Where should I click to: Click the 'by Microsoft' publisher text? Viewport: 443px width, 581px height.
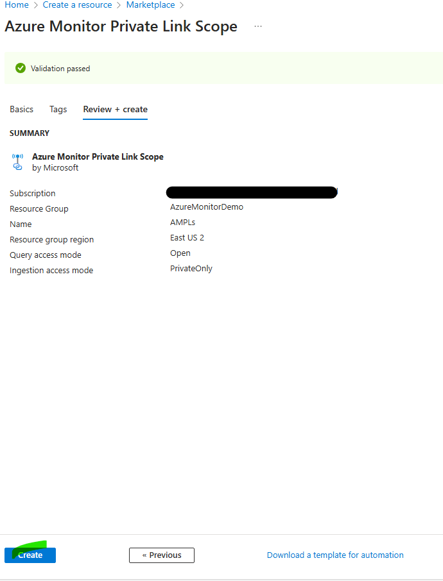[55, 168]
